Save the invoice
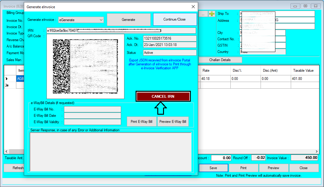This screenshot has height=187, width=324. [213, 168]
